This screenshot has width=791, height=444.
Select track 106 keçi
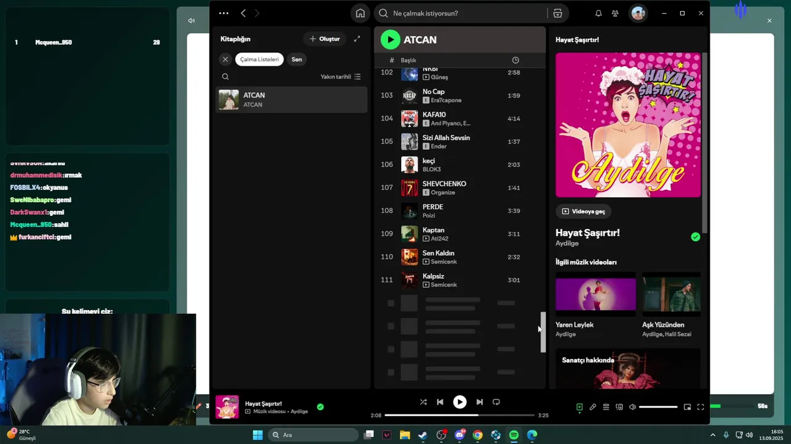click(459, 165)
